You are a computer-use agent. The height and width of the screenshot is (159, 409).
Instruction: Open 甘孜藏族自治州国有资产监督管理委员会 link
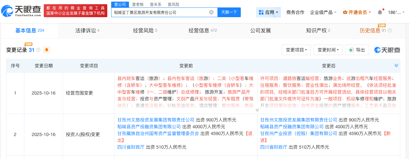(158, 133)
